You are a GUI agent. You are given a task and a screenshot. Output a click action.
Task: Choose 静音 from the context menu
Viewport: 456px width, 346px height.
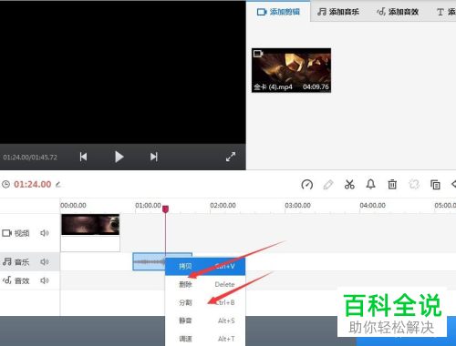(205, 321)
